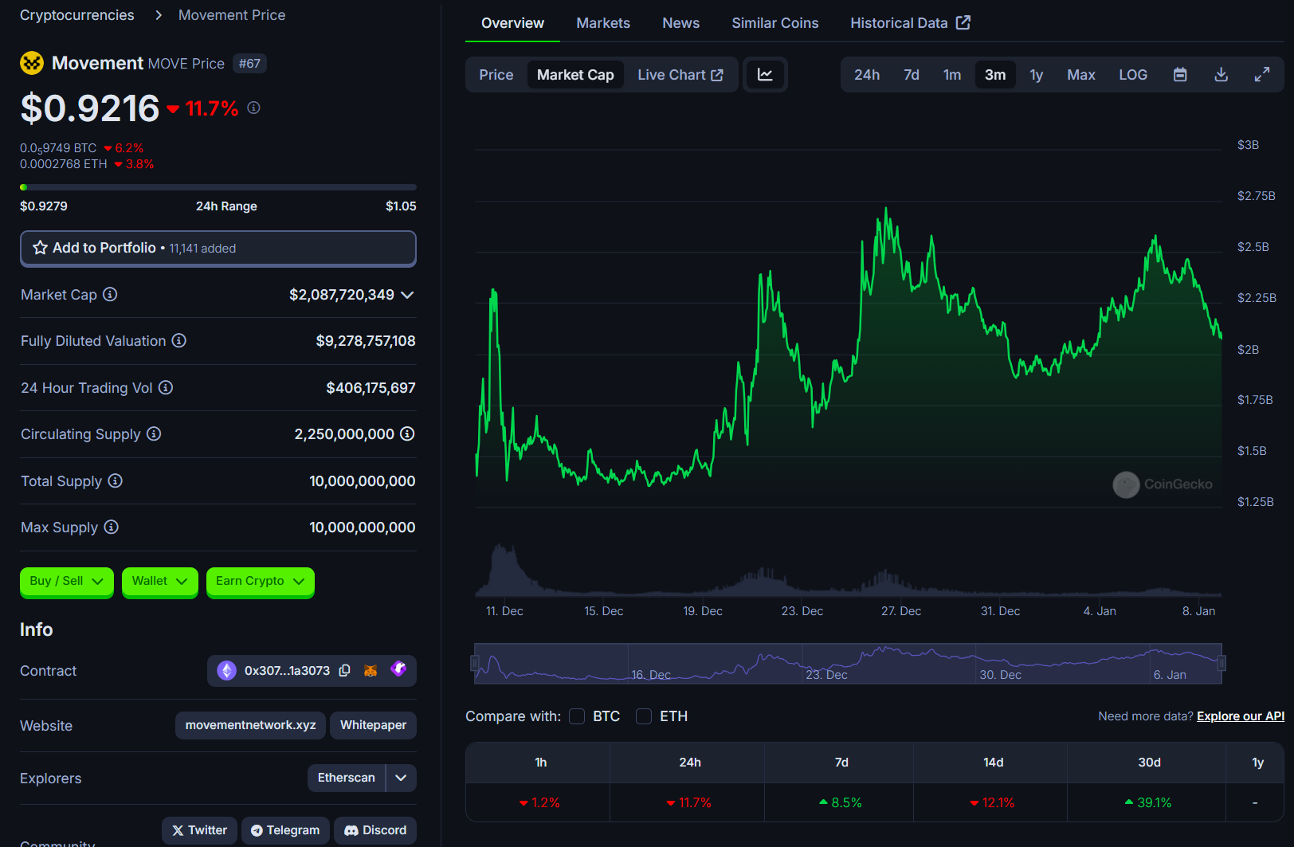Select the 1m chart timeframe
This screenshot has width=1294, height=847.
[952, 75]
